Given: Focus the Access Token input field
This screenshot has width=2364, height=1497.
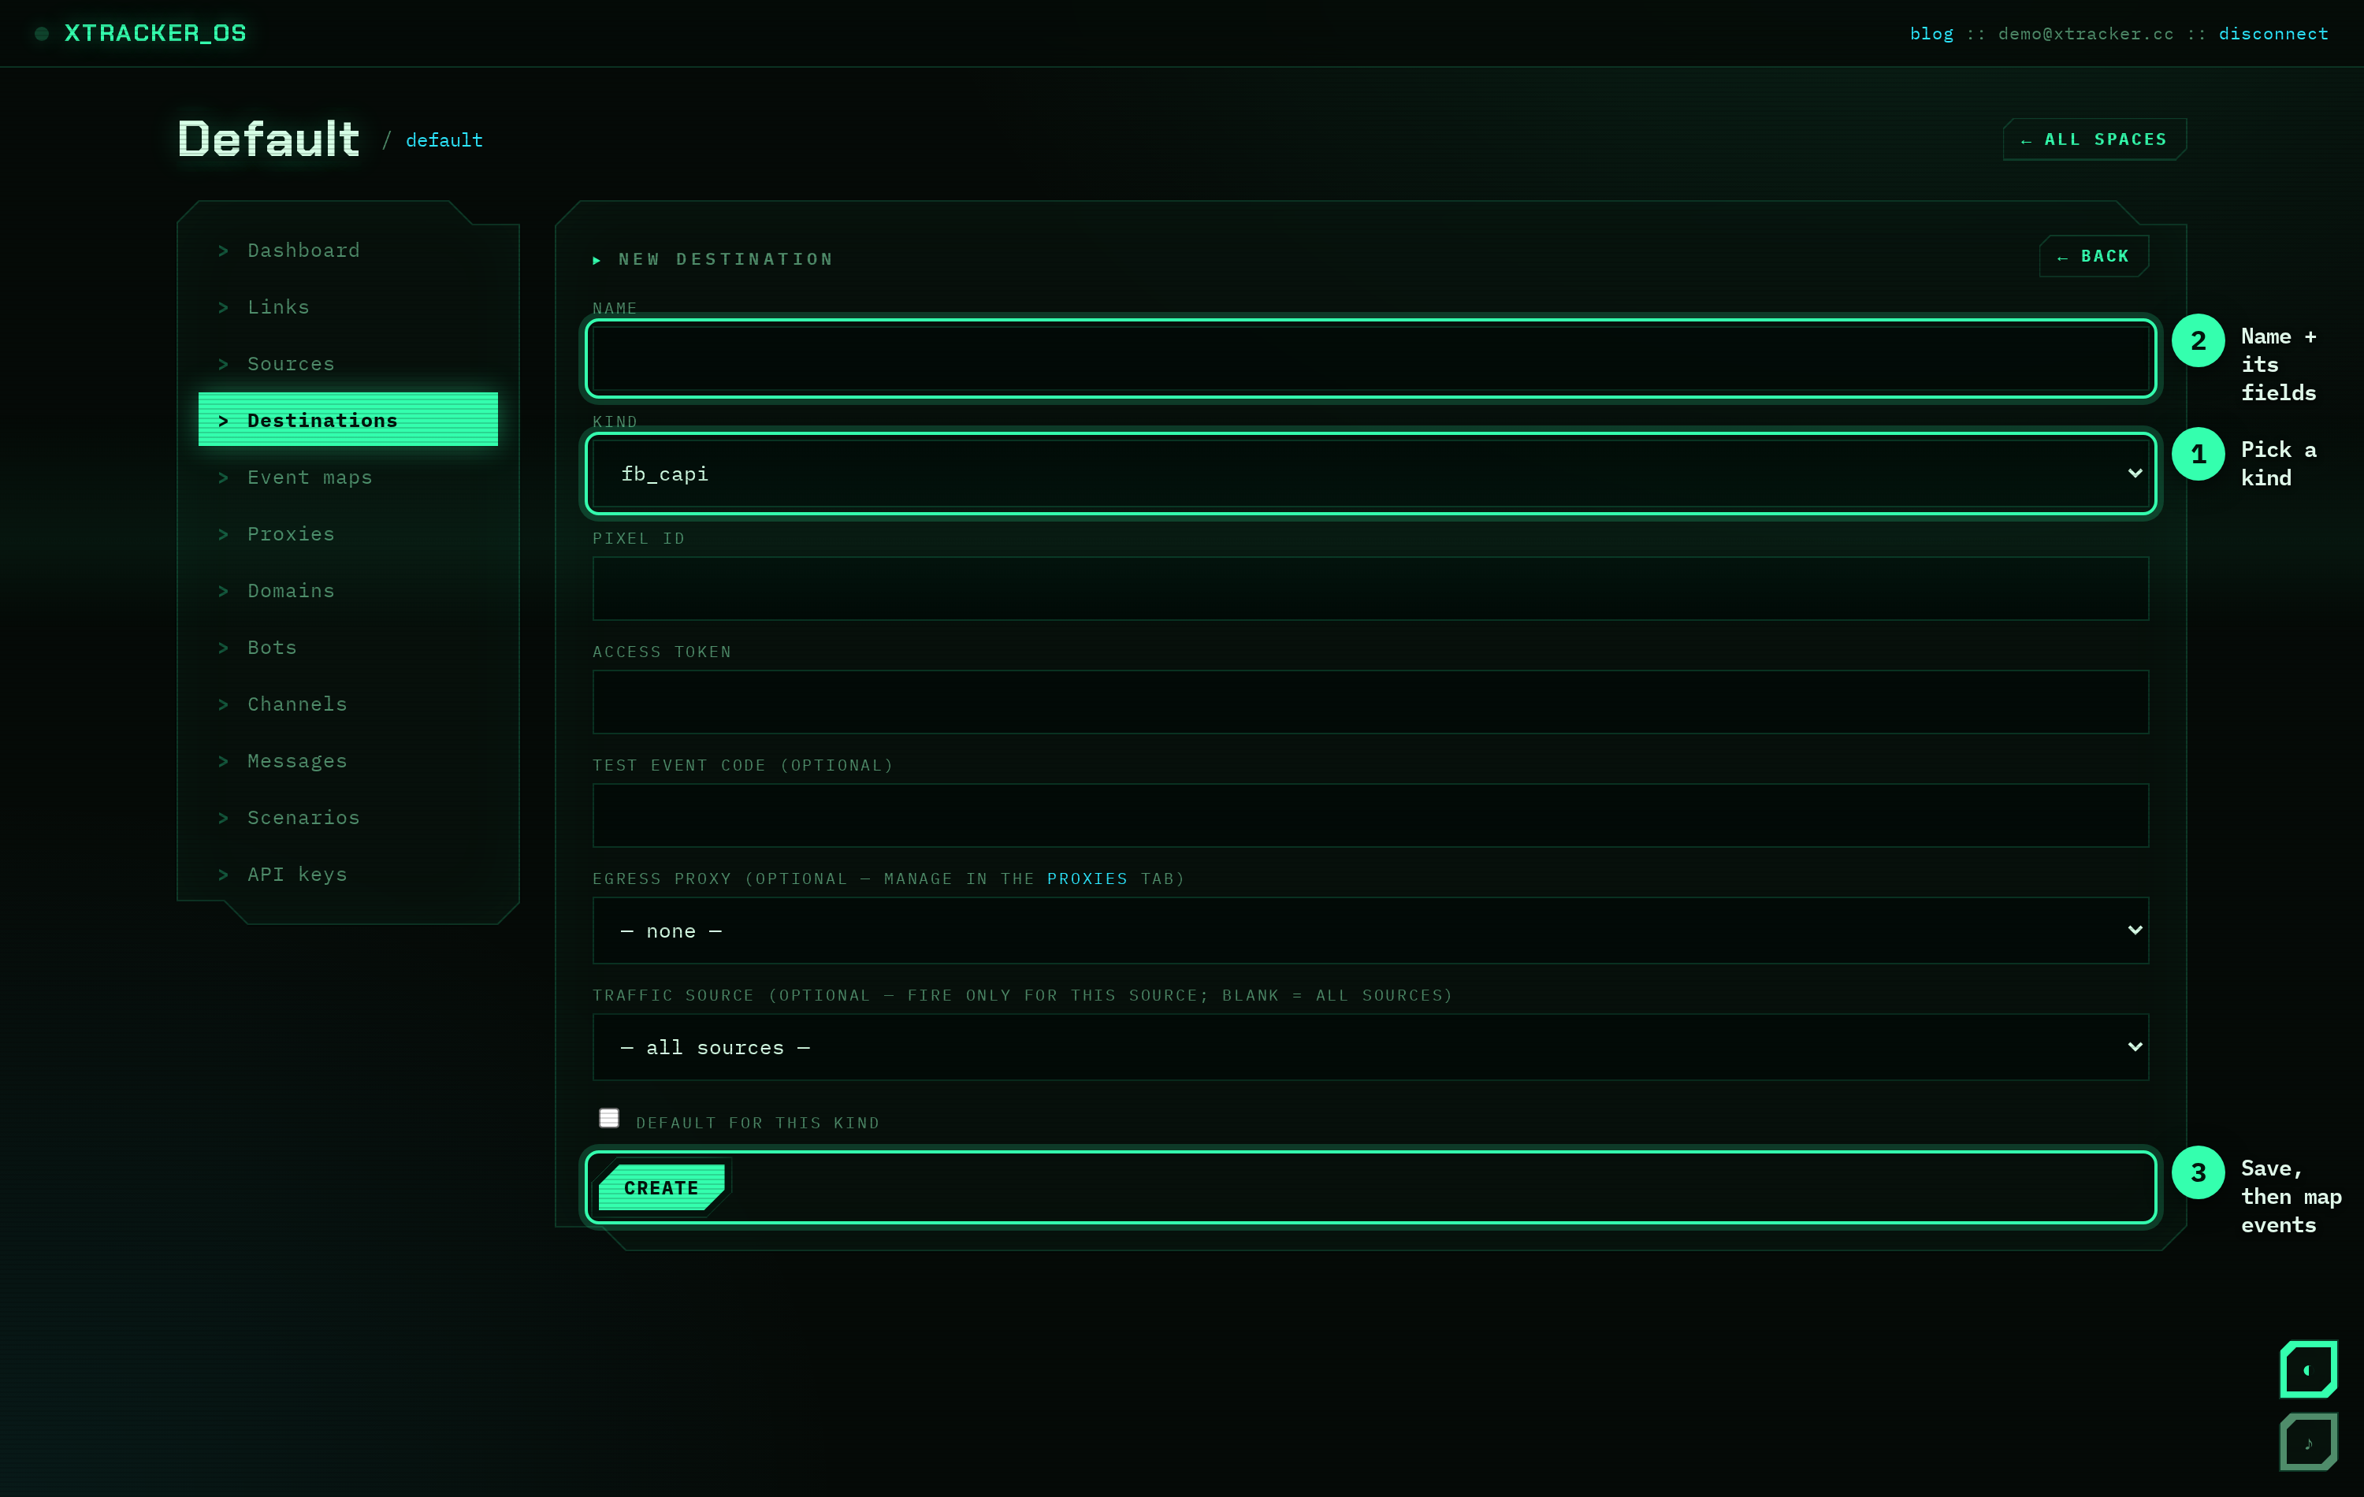Looking at the screenshot, I should [1370, 702].
